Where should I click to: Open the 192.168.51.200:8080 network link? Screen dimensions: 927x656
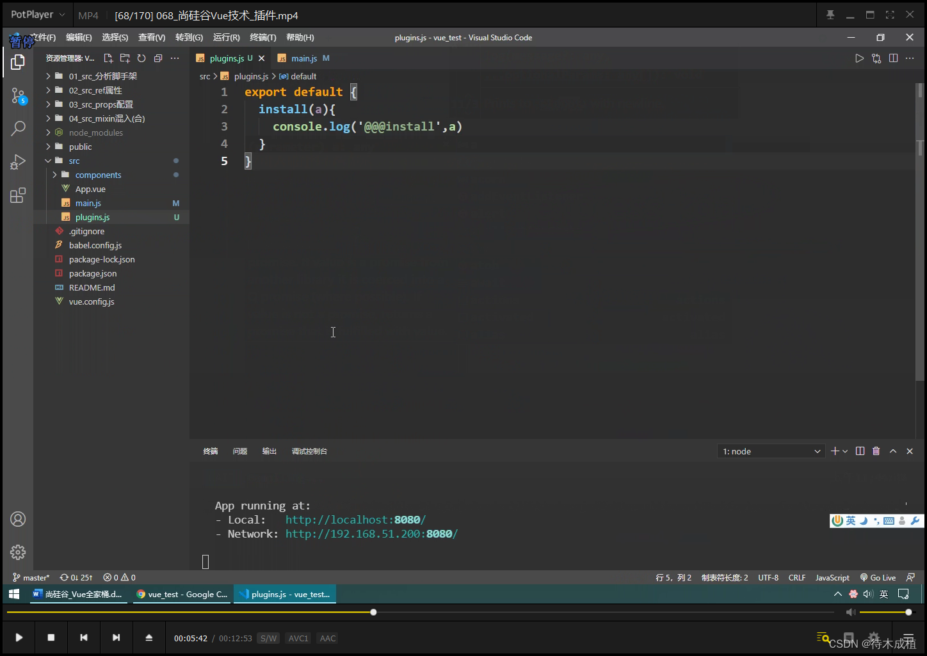[371, 534]
